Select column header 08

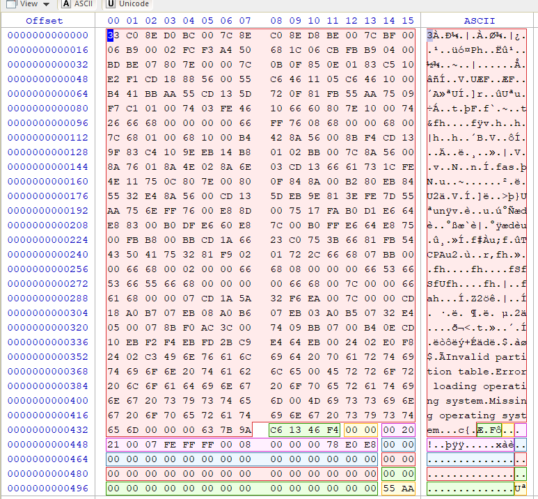(276, 21)
